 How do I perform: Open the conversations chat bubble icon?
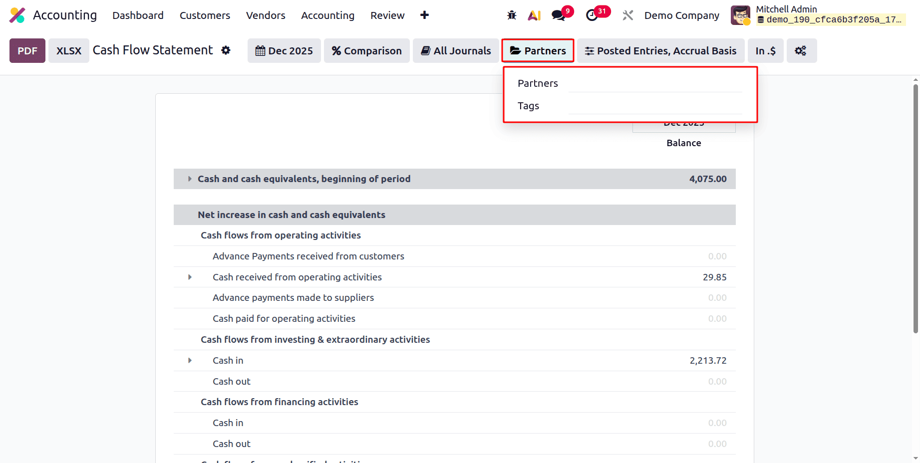coord(558,15)
